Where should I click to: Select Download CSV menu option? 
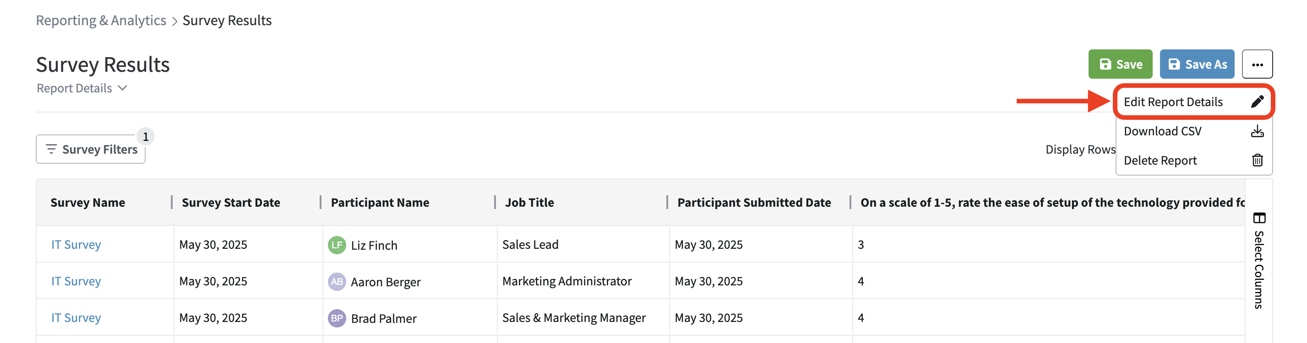1162,131
